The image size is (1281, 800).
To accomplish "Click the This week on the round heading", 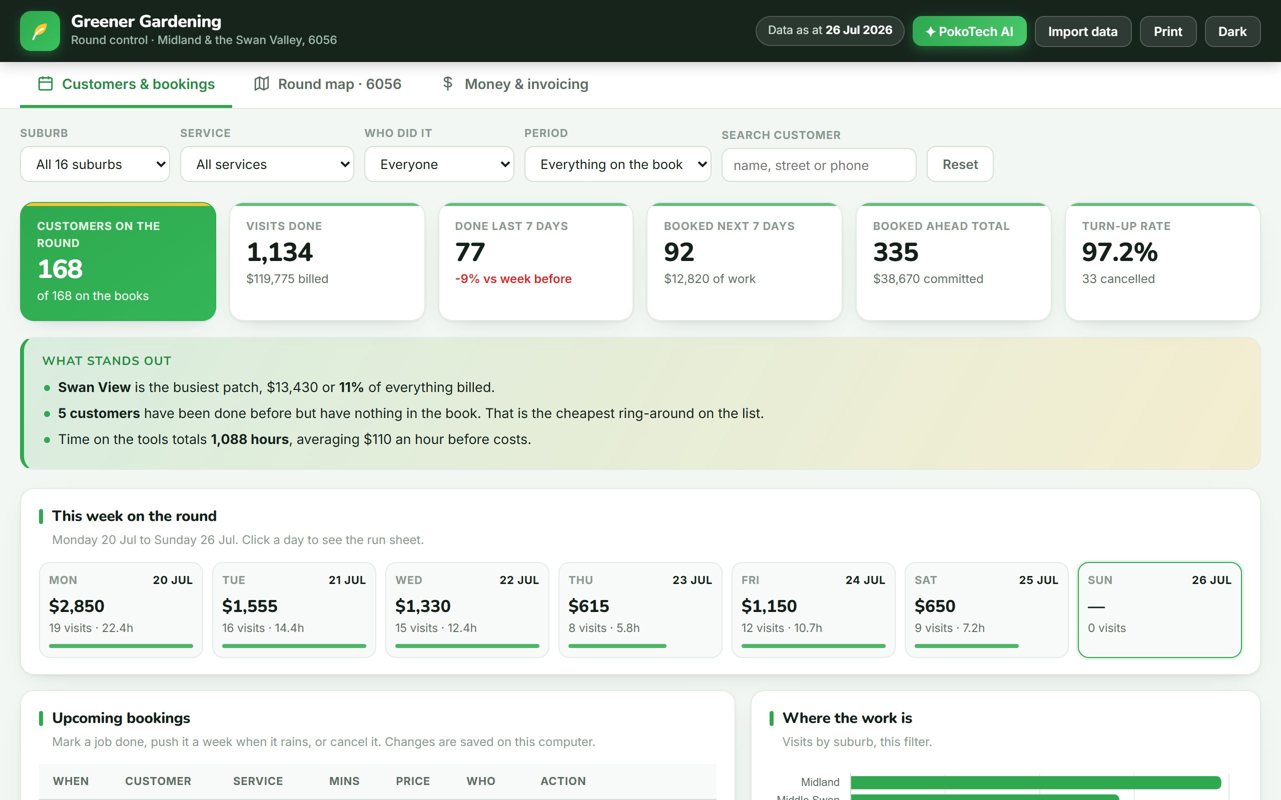I will 134,516.
